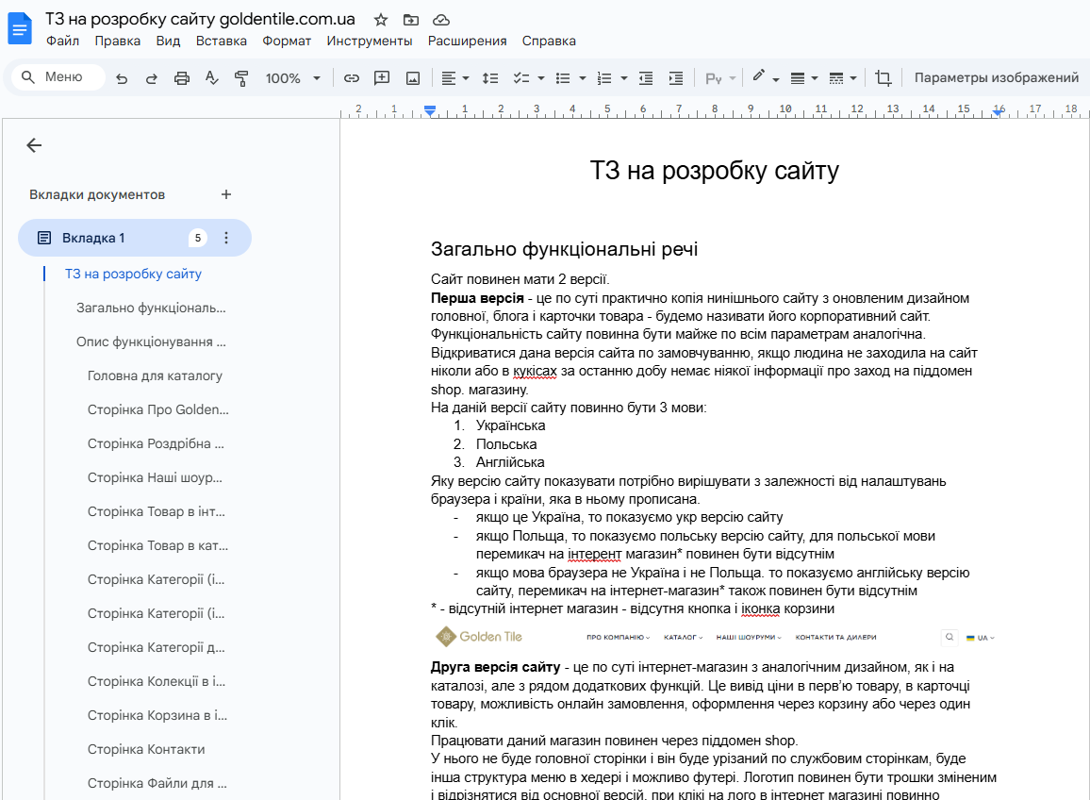Image resolution: width=1090 pixels, height=800 pixels.
Task: Click the Increase indent icon
Action: pyautogui.click(x=675, y=78)
